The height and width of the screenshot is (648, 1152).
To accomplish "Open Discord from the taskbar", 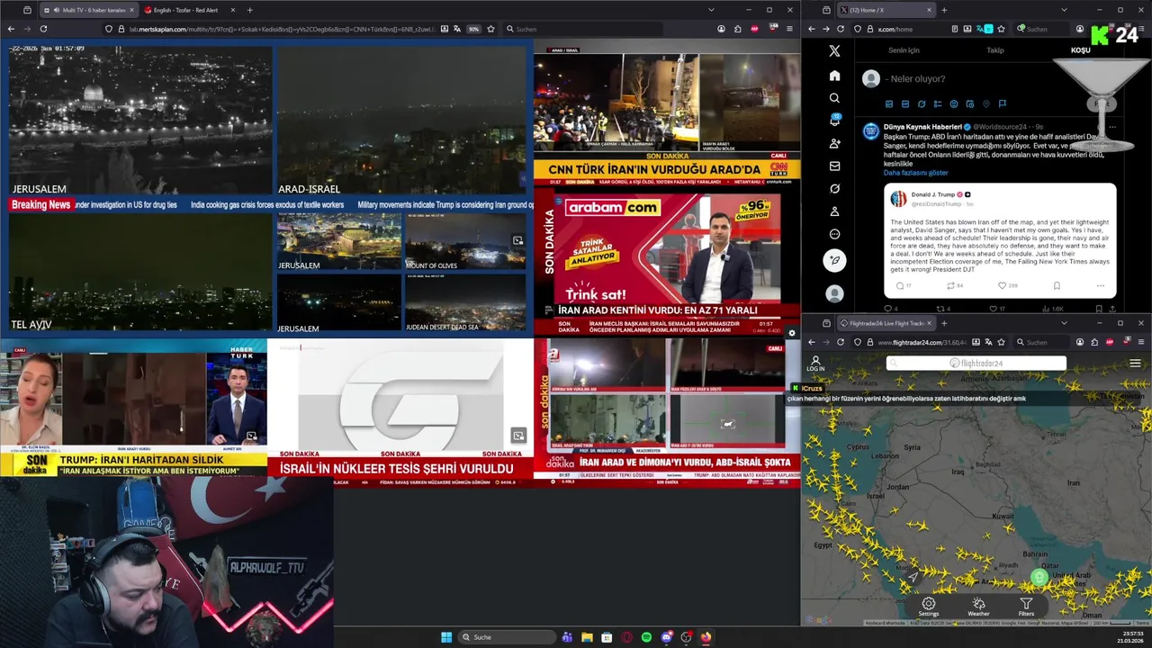I will click(666, 637).
